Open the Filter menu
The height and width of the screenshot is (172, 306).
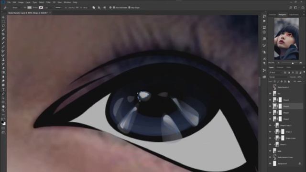tap(48, 2)
